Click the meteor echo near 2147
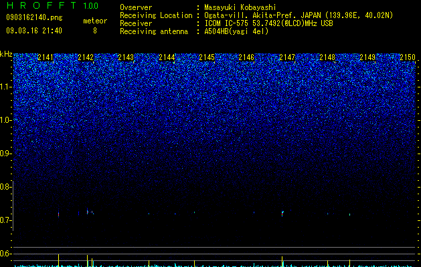 click(x=282, y=213)
